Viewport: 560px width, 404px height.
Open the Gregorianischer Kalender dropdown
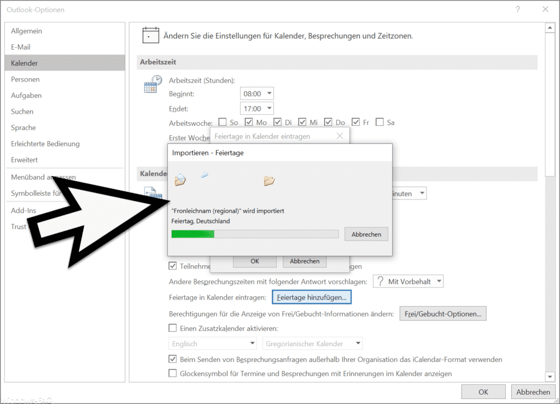[x=358, y=343]
